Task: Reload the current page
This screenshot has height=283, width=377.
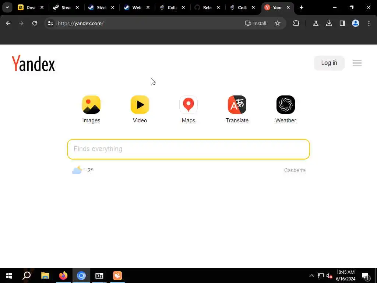Action: pyautogui.click(x=35, y=23)
